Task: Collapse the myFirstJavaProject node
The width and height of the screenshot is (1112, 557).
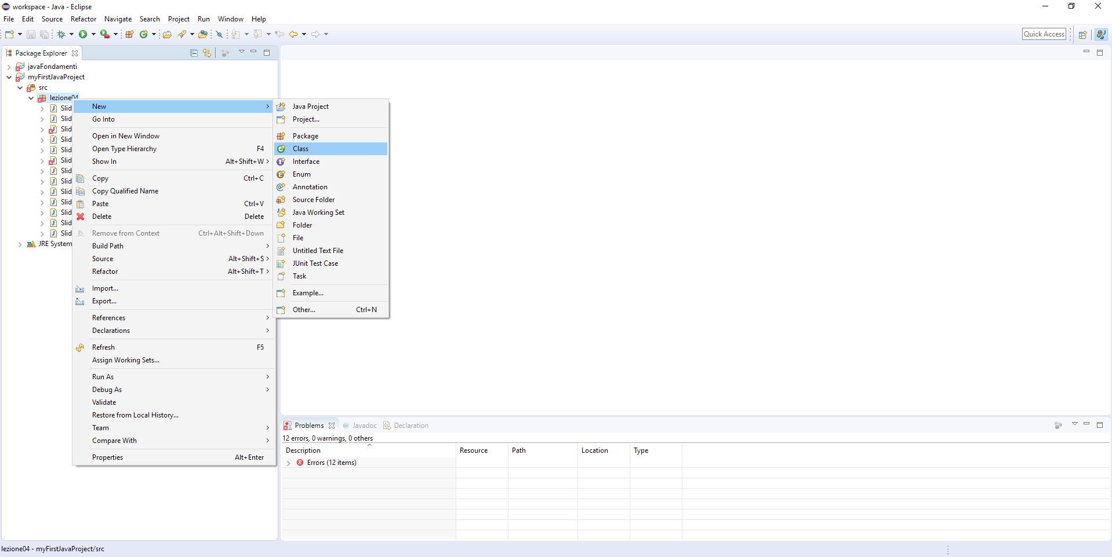Action: click(x=9, y=77)
